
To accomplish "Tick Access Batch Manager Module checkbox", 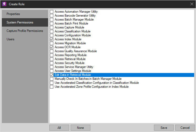I will [51, 19].
